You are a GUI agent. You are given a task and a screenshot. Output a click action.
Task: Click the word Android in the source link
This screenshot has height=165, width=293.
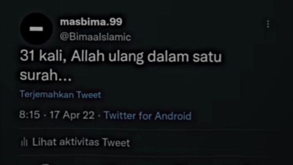pos(173,116)
